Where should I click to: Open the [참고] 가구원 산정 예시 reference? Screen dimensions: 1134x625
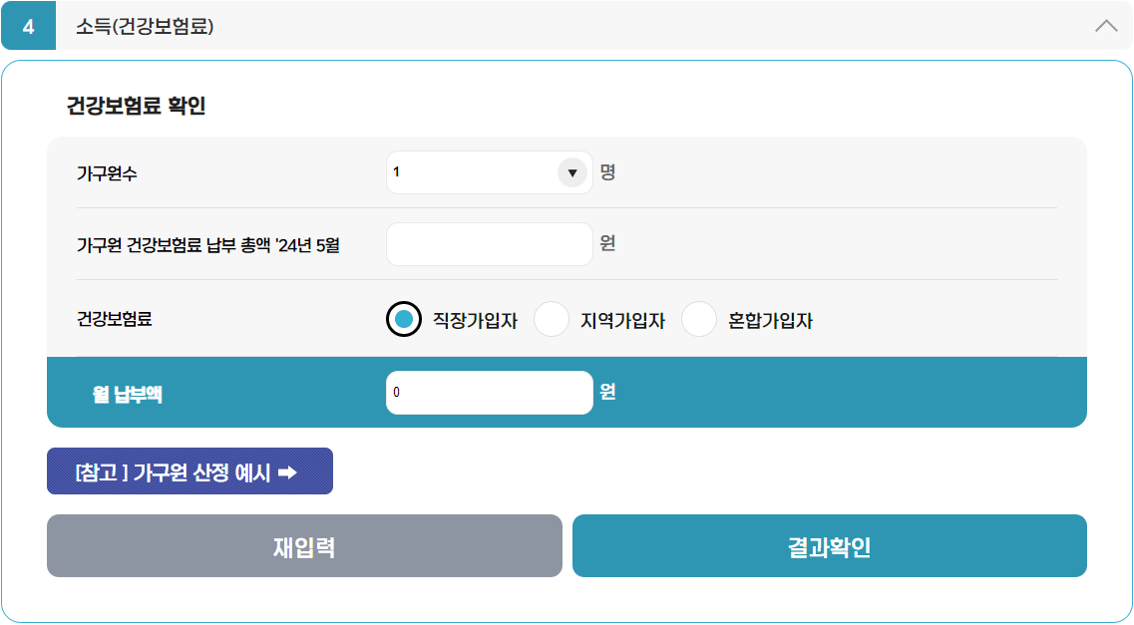(189, 470)
